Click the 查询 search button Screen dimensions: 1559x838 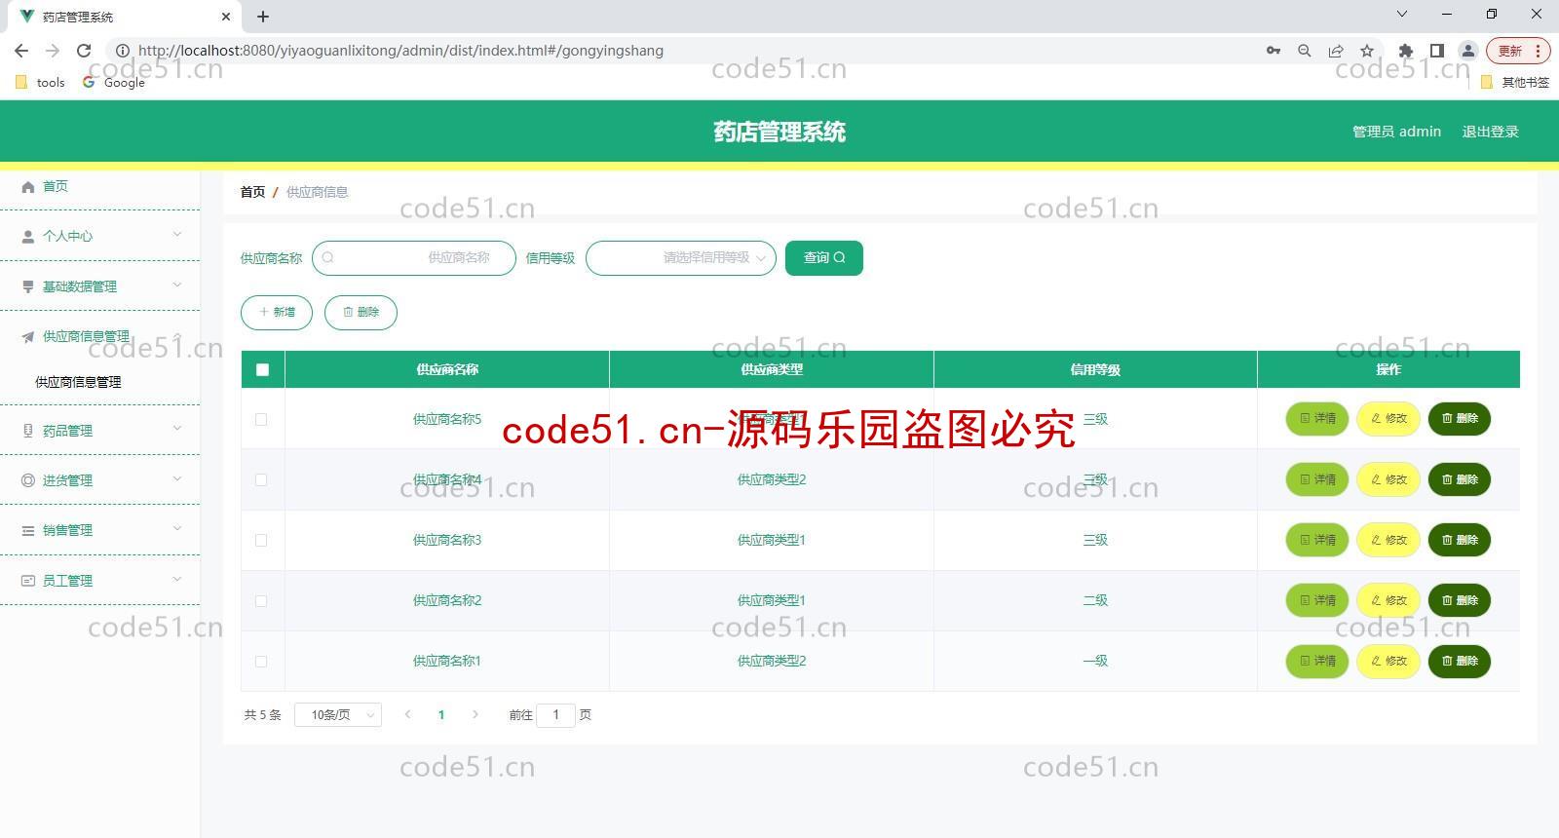824,258
